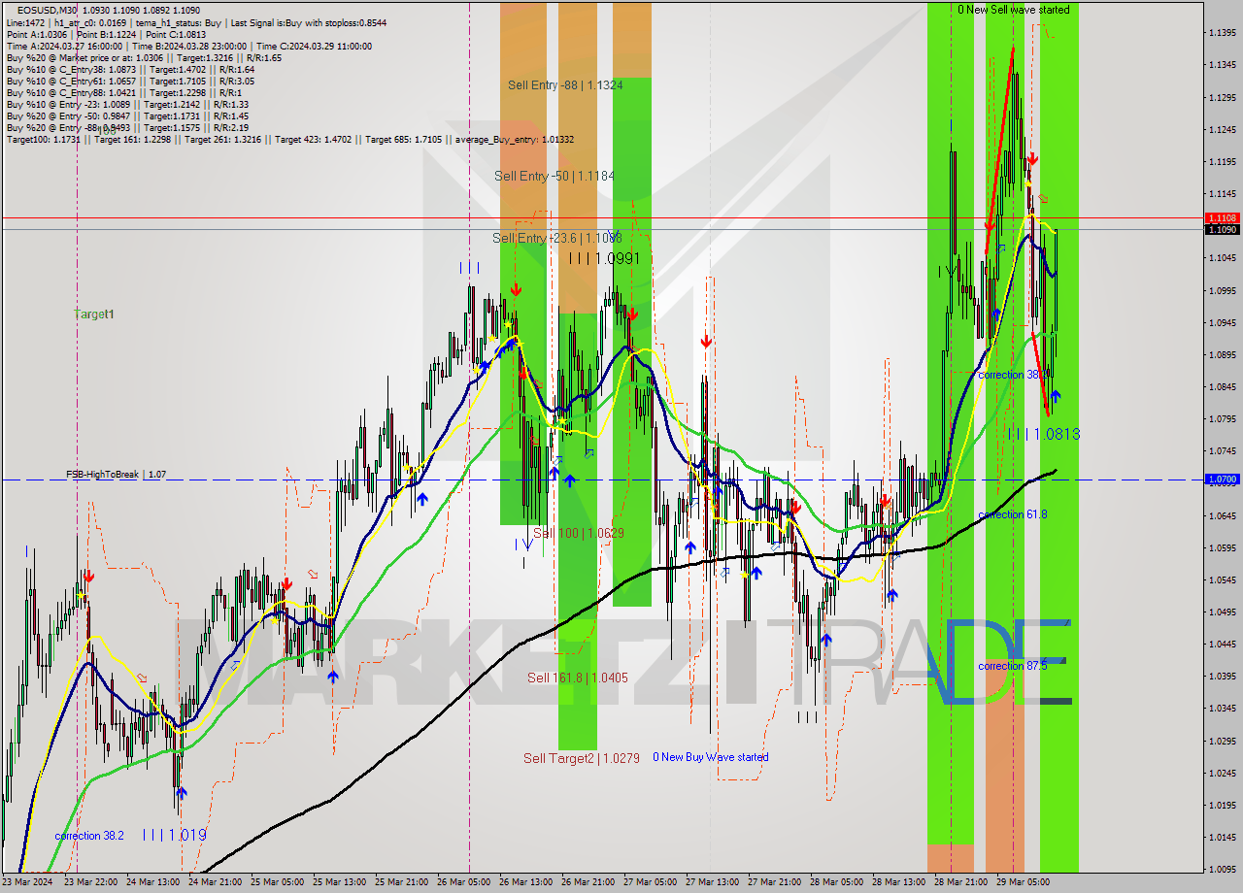Click the 'Target1' label
This screenshot has width=1243, height=893.
[x=94, y=314]
